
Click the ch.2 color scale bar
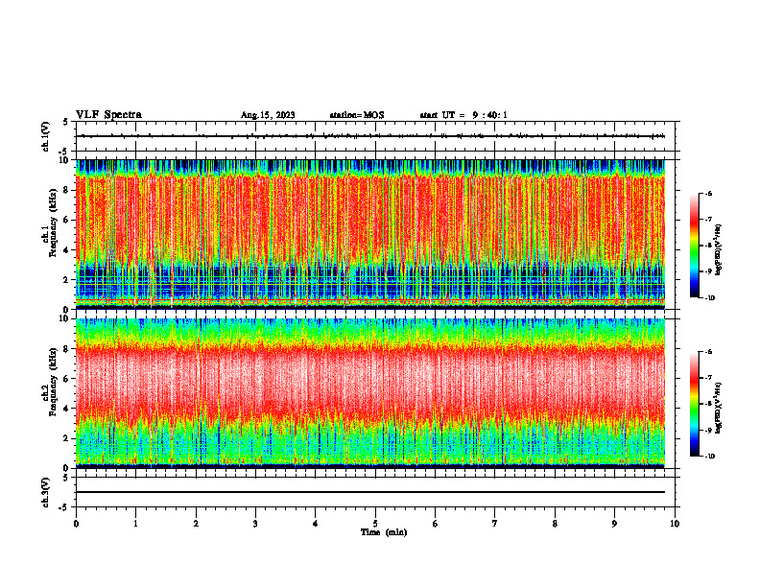click(x=694, y=404)
